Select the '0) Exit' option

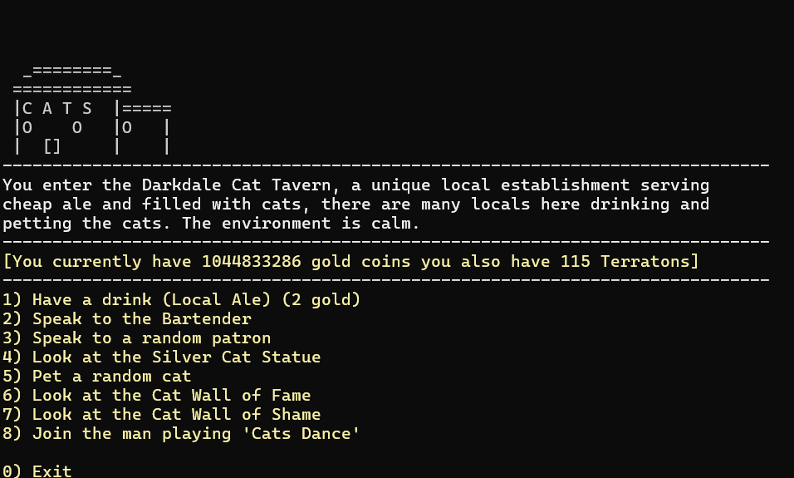pyautogui.click(x=37, y=471)
